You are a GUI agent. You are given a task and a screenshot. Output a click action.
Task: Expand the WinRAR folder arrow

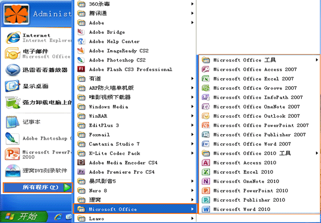tap(193, 116)
